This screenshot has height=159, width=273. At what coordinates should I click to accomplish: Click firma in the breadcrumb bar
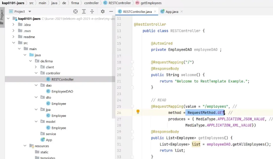(75, 3)
